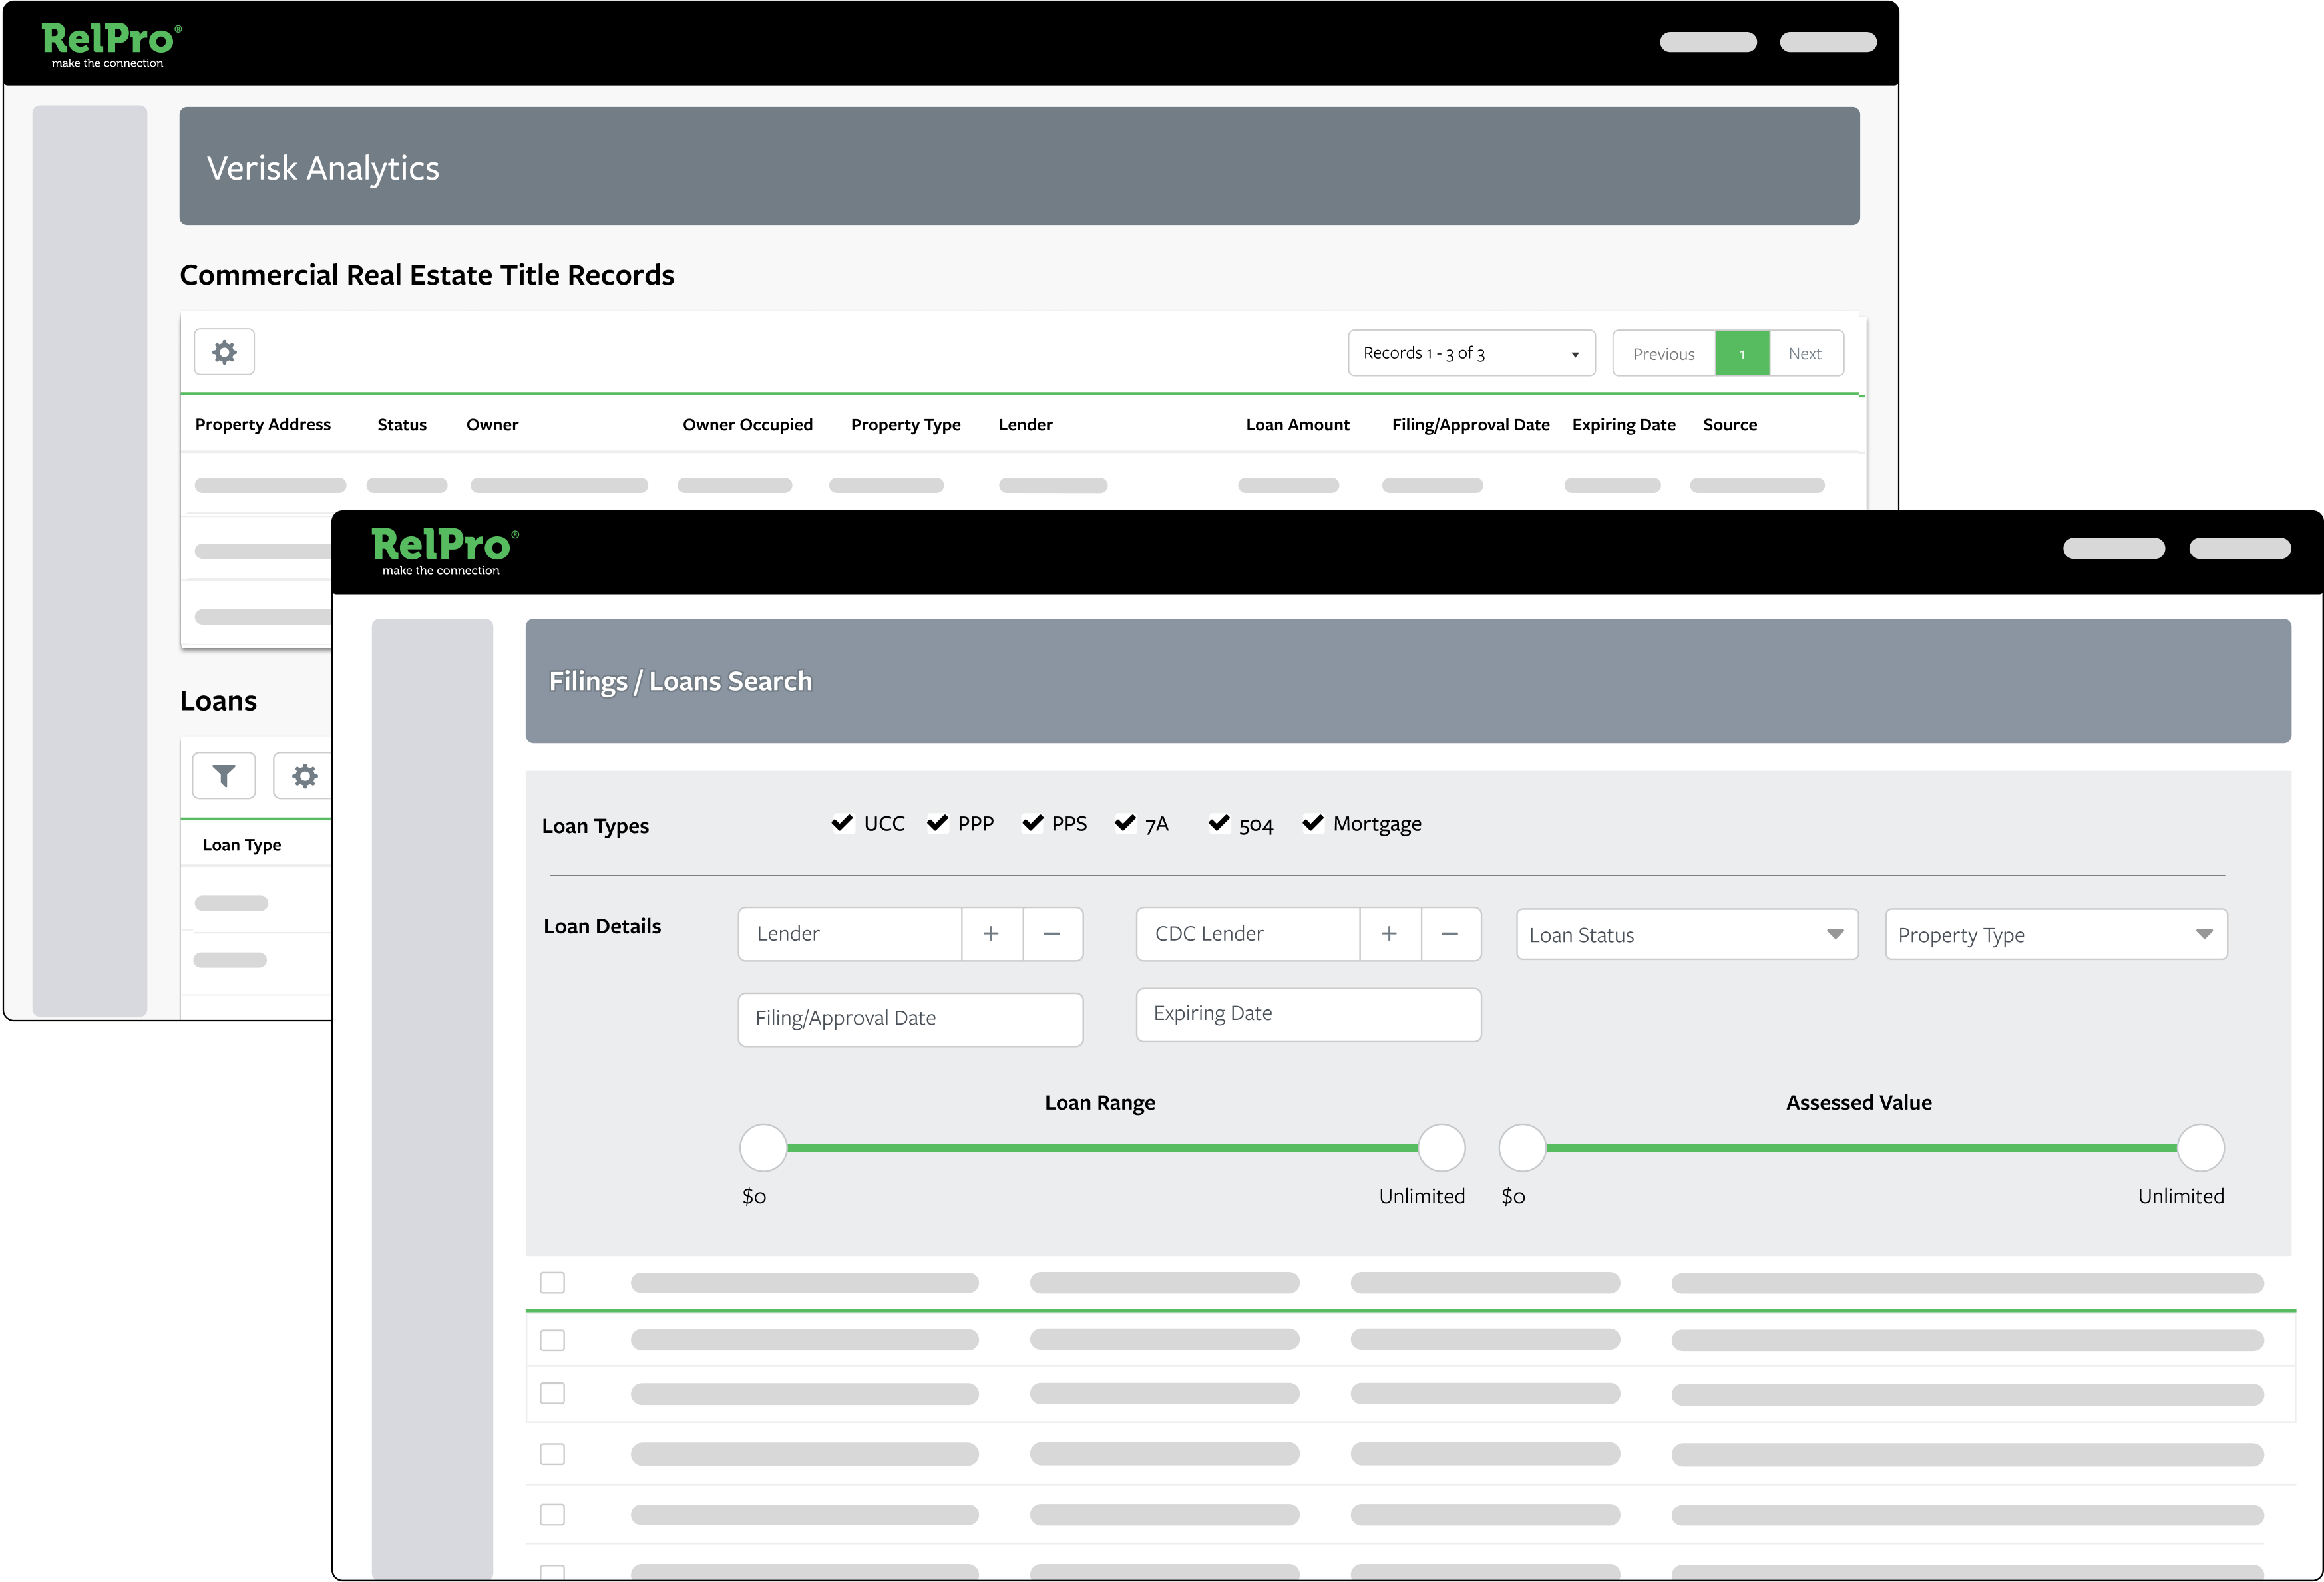
Task: Add a Lender with the plus button
Action: 991,933
